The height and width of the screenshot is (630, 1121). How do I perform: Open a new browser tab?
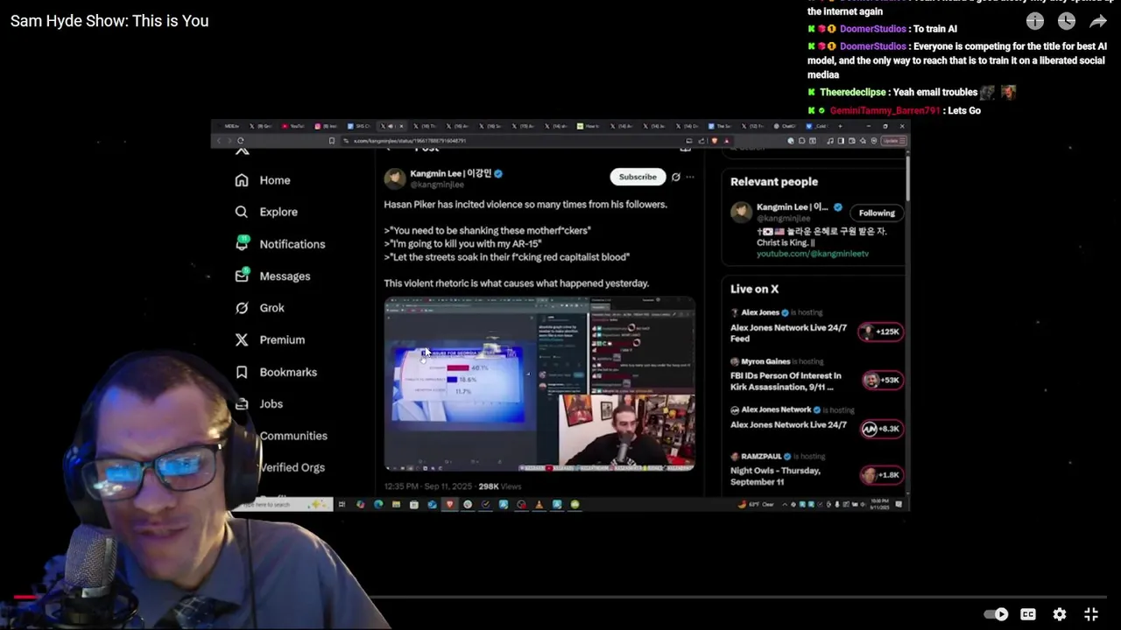point(840,126)
